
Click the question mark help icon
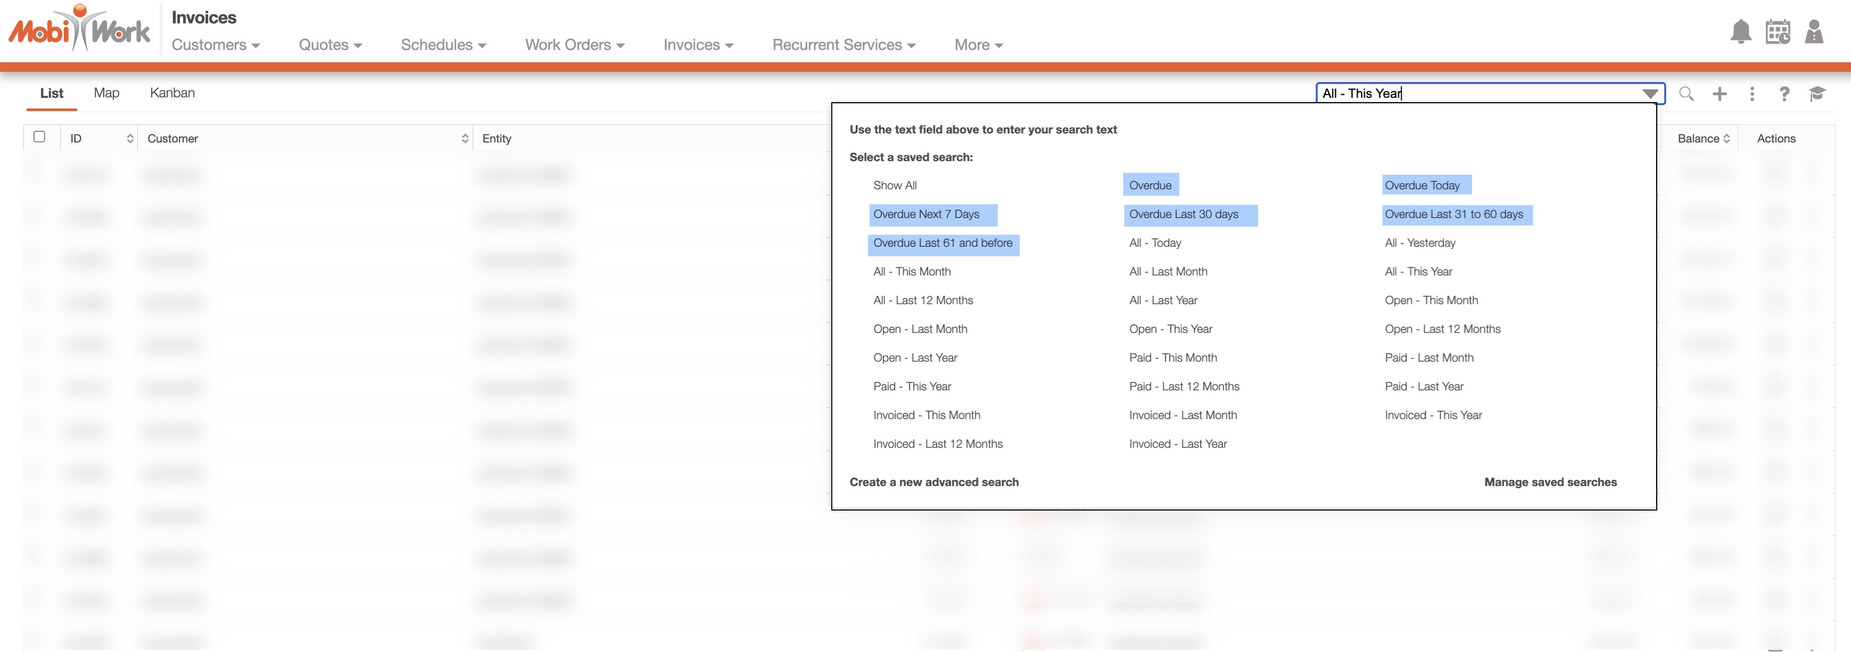pyautogui.click(x=1783, y=94)
